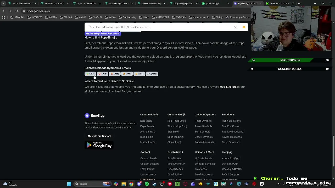
Task: Show hidden system tray icons
Action: coord(278,184)
